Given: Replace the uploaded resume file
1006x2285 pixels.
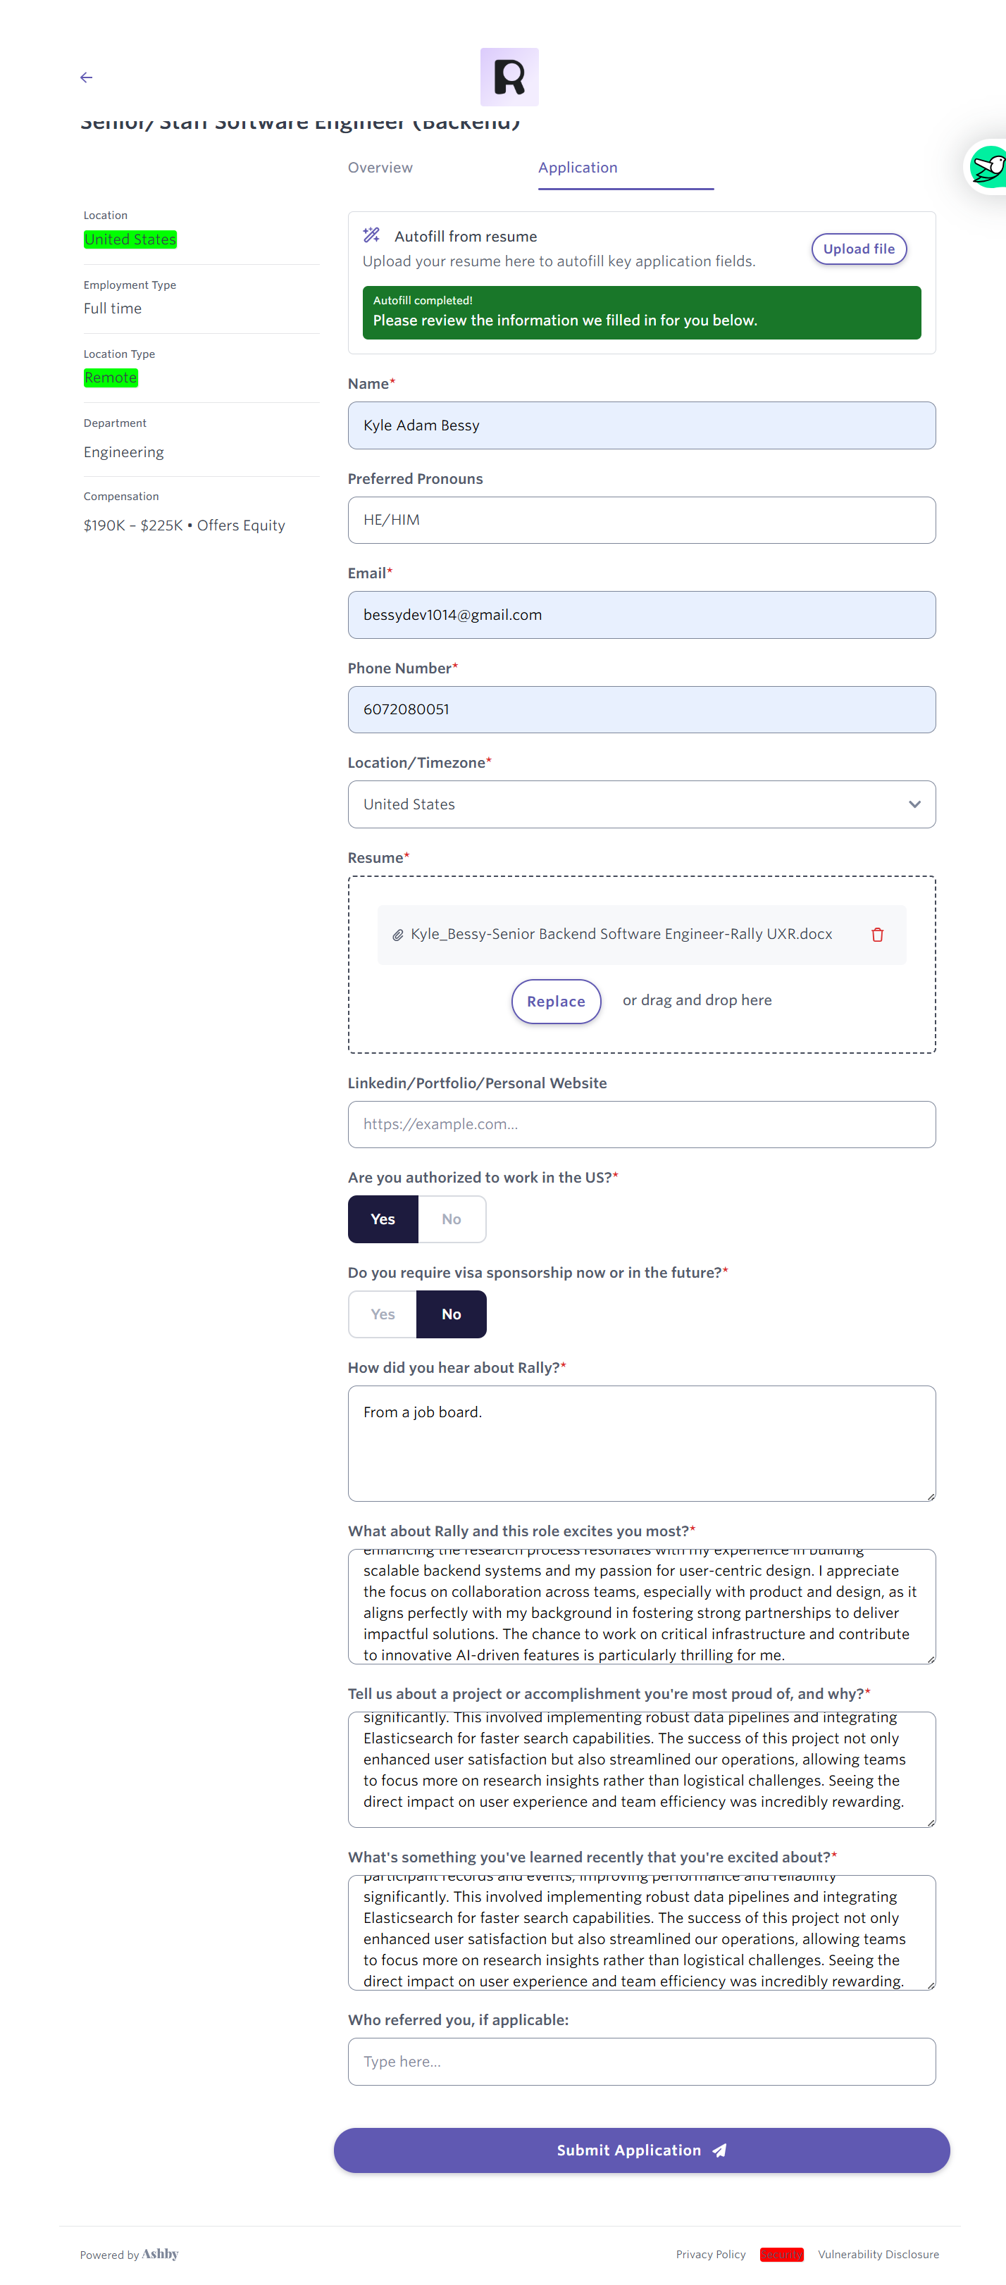Looking at the screenshot, I should point(555,1001).
